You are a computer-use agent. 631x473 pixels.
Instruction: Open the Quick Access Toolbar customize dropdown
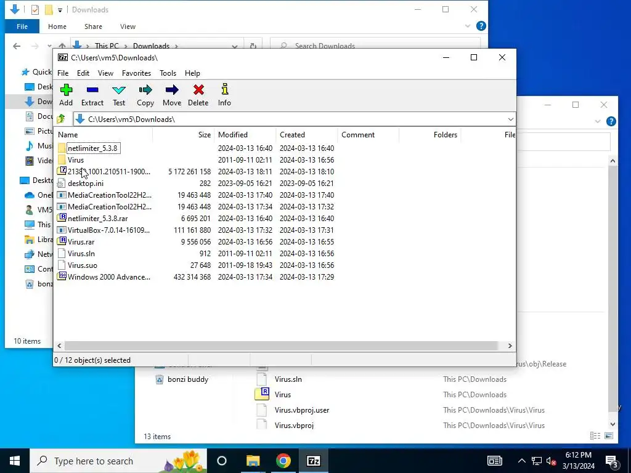click(x=60, y=10)
